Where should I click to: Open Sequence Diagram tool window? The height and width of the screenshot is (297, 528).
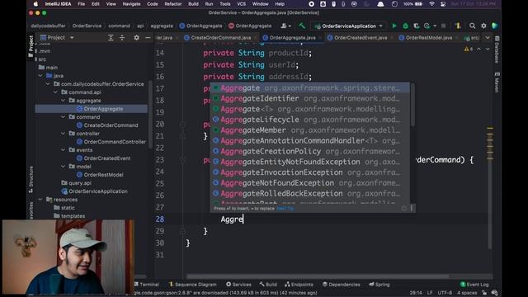(x=193, y=285)
